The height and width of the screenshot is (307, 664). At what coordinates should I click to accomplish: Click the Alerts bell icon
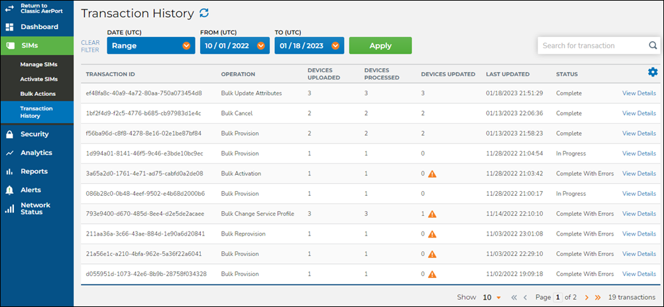click(x=9, y=191)
